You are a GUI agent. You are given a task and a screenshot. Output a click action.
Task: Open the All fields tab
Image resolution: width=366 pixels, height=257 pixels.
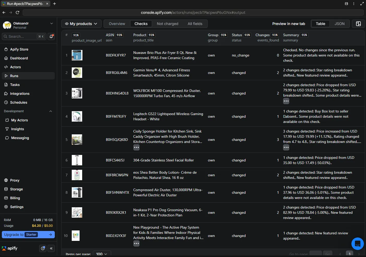tap(195, 24)
